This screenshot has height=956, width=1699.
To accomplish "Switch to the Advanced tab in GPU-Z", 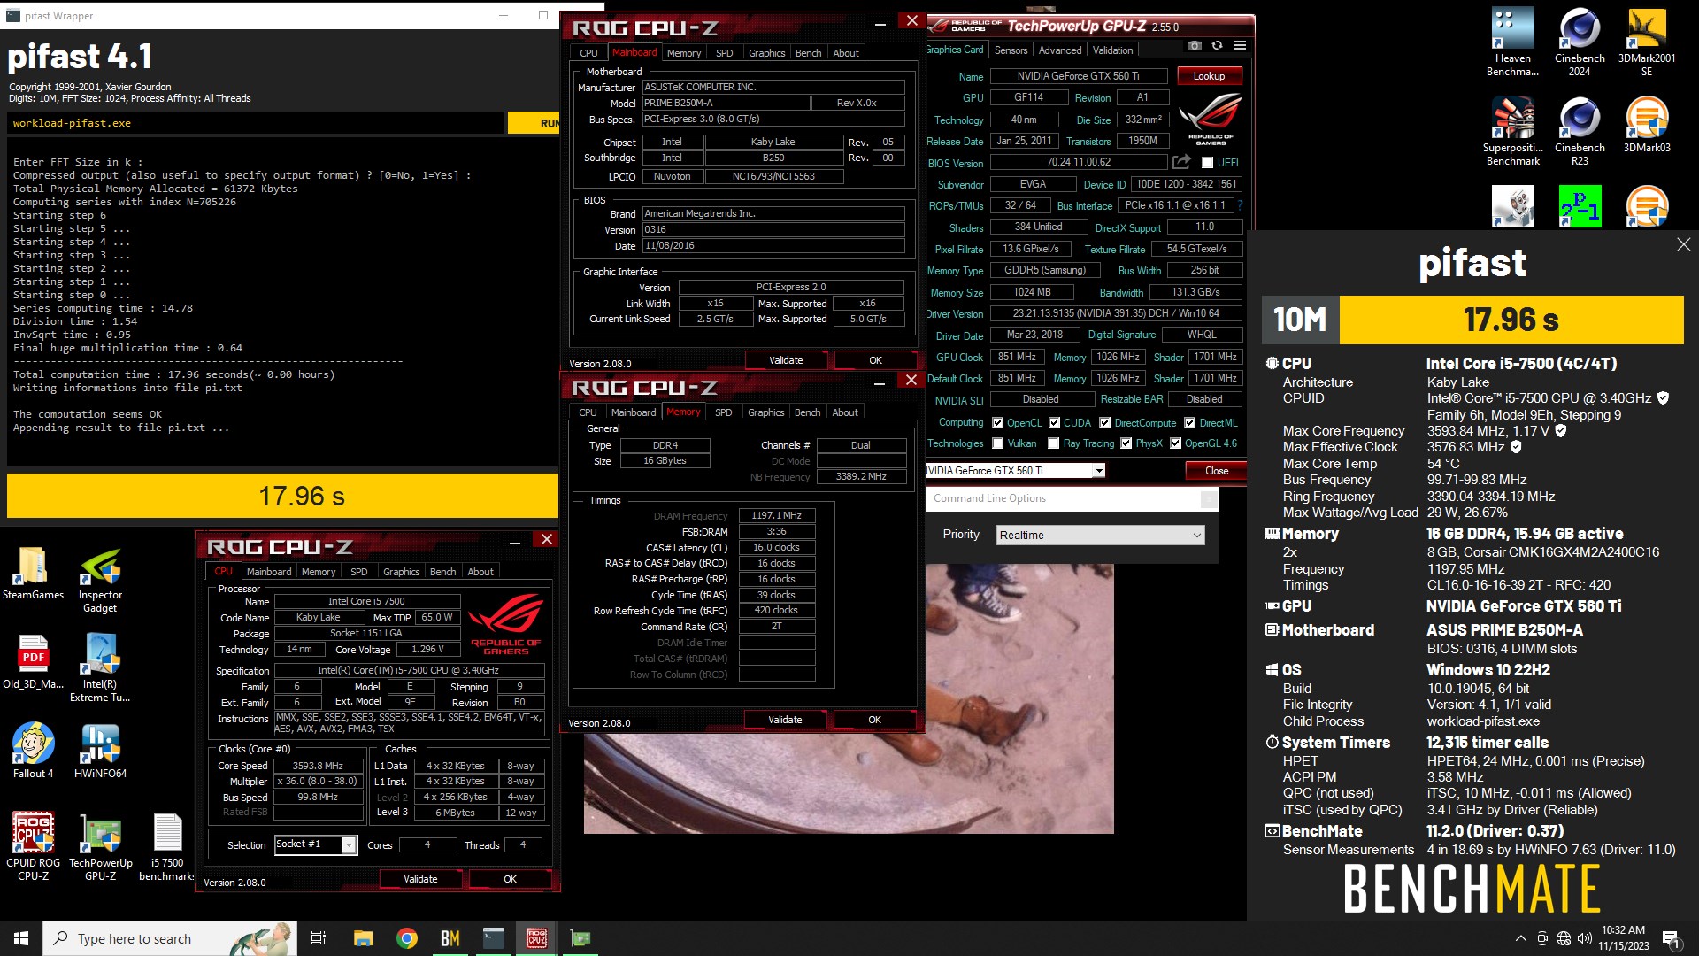I will coord(1060,50).
